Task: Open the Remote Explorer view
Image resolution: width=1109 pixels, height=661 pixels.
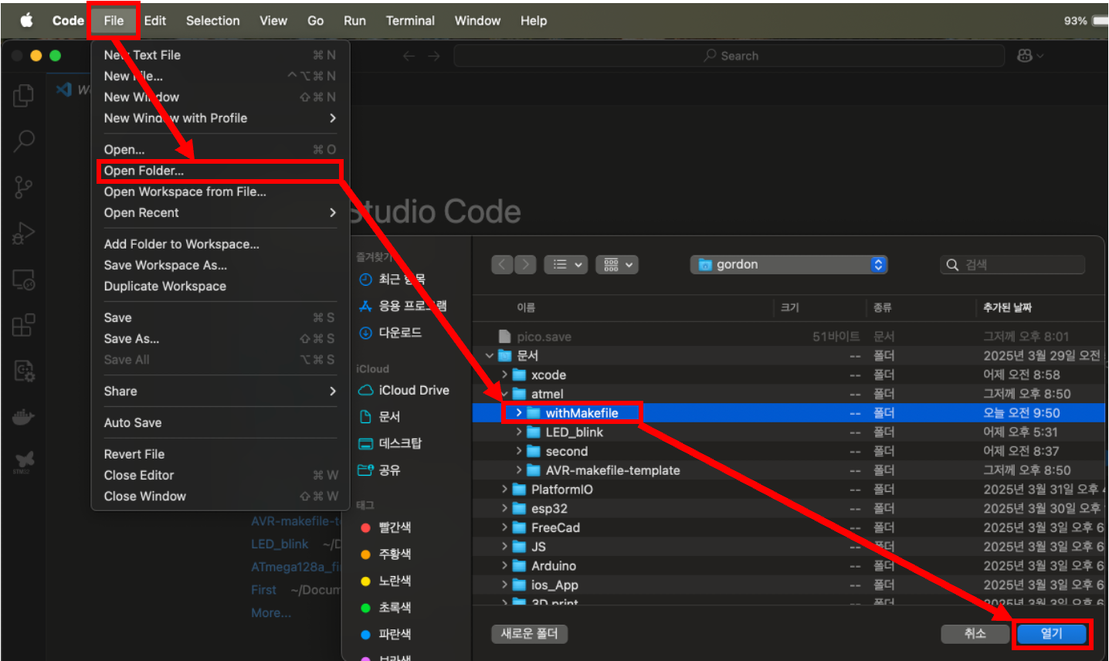Action: [x=24, y=280]
